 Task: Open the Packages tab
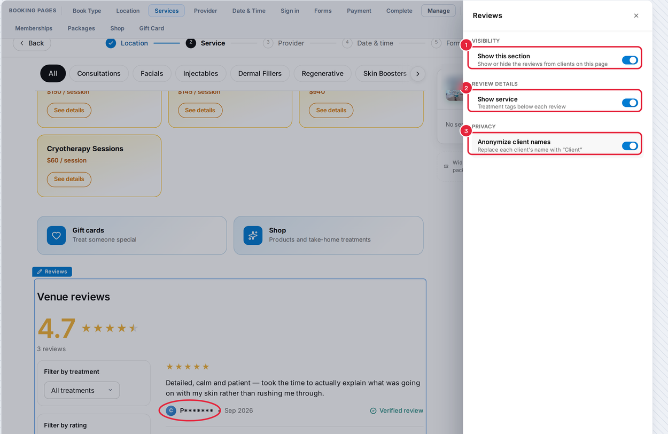coord(81,28)
